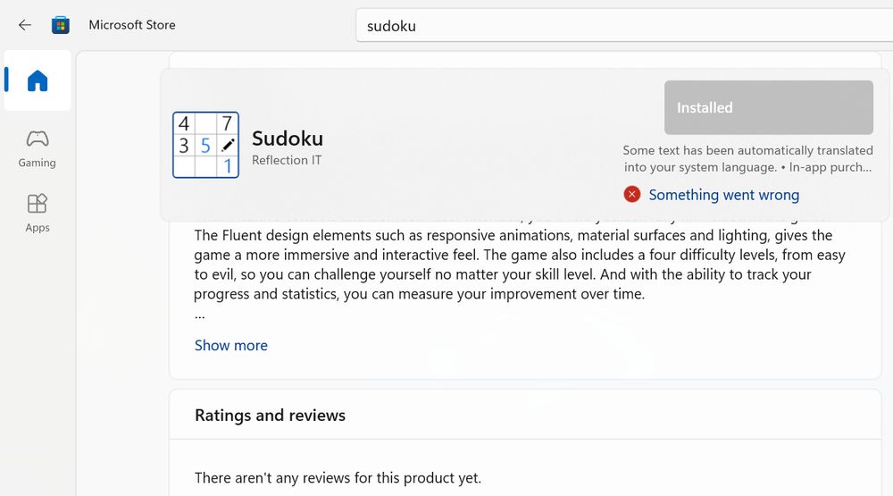
Task: Click the Apps grid icon in sidebar
Action: (38, 203)
